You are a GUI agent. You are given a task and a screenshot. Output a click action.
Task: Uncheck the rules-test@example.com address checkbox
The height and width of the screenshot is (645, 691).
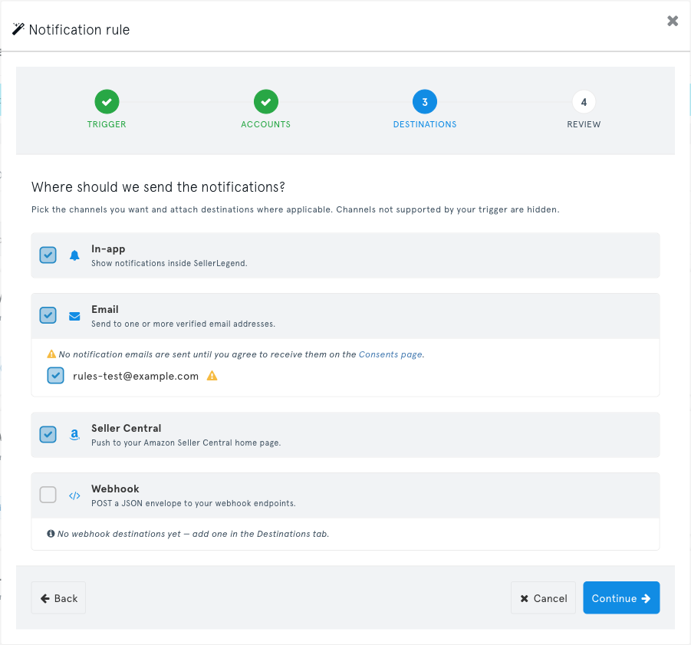(x=55, y=376)
